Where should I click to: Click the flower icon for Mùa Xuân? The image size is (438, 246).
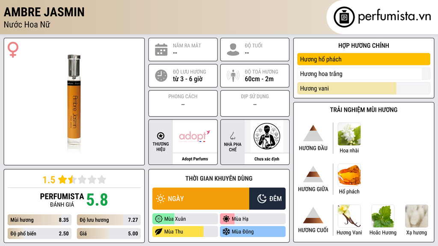159,219
